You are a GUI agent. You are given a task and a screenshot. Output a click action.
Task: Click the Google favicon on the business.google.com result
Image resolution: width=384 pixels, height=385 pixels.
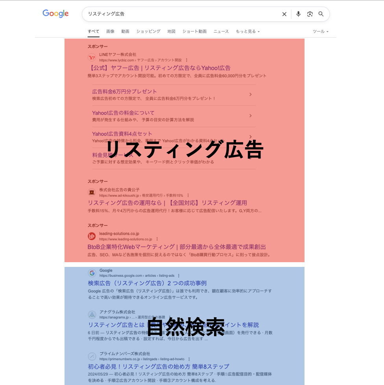(x=92, y=273)
